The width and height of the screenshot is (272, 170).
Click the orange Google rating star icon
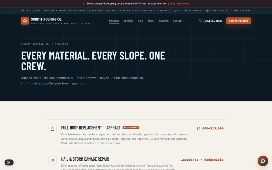pyautogui.click(x=207, y=11)
